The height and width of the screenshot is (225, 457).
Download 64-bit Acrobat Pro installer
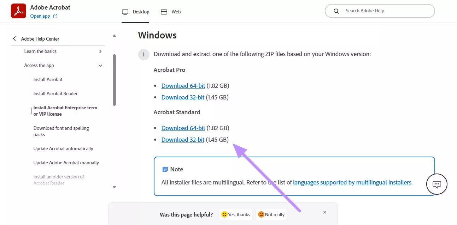[183, 85]
